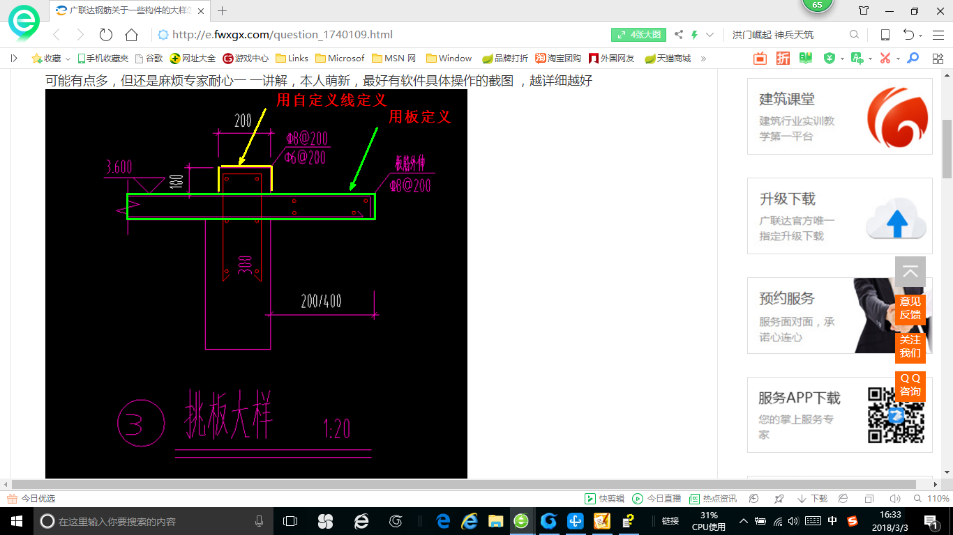Open the 网址大全 bookmark
The height and width of the screenshot is (535, 953).
point(193,59)
